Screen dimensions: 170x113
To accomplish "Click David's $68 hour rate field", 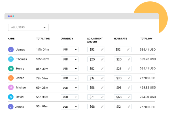I will point(123,97).
